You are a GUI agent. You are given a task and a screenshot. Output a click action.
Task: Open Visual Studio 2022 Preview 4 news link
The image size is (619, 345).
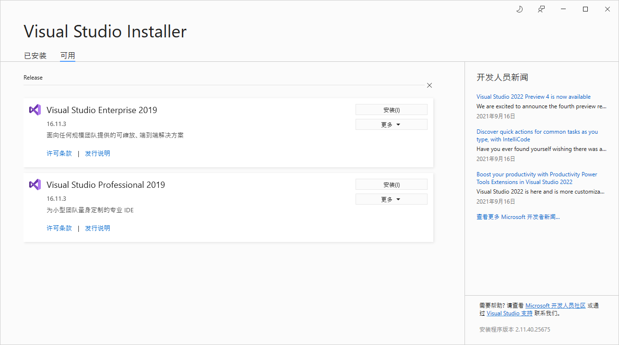click(x=534, y=97)
